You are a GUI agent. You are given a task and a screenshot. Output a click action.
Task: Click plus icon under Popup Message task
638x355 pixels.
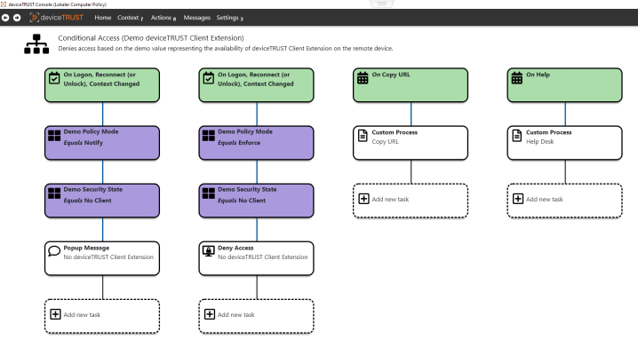tap(55, 314)
